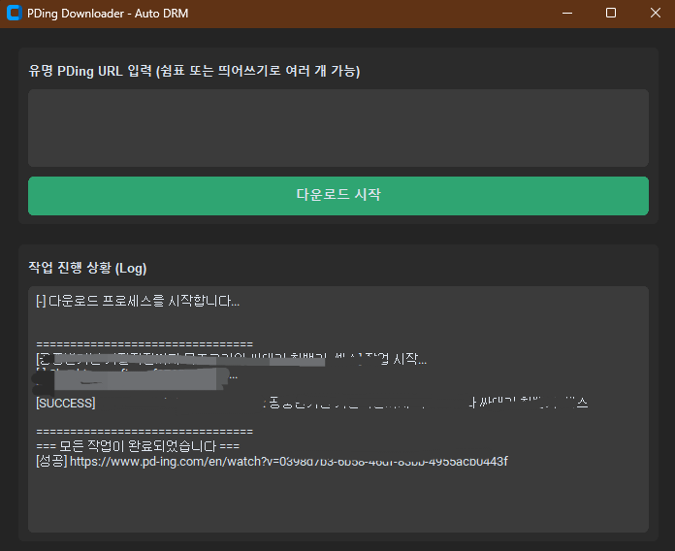This screenshot has height=551, width=675.
Task: Click the log line '다운로드 프로세스를 시작합니다...'
Action: click(x=138, y=301)
